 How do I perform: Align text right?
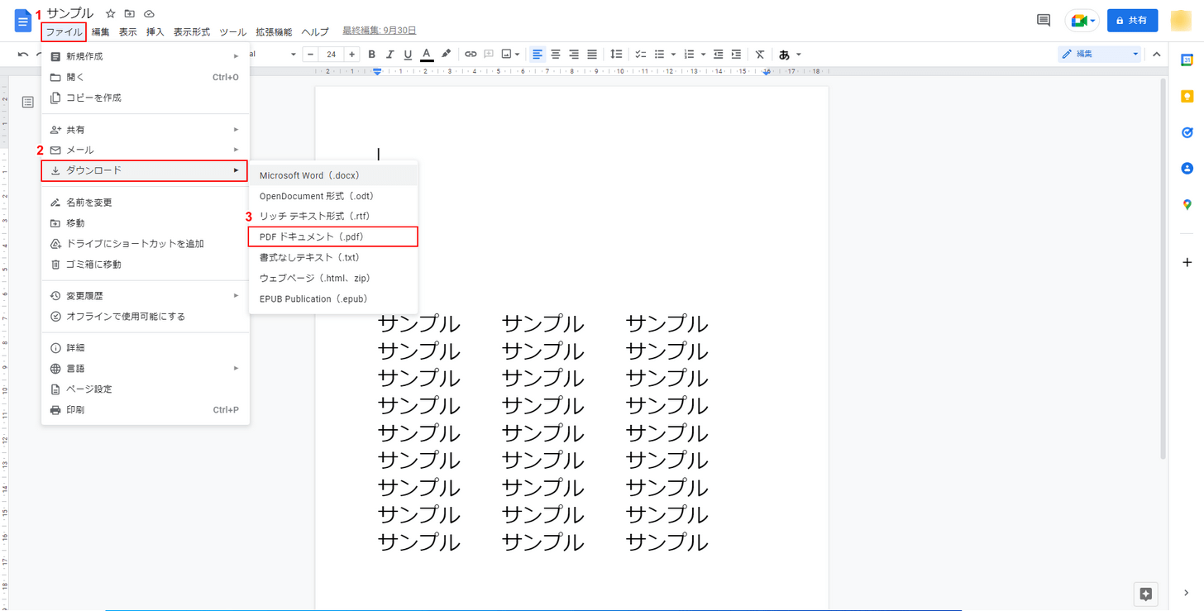tap(574, 55)
